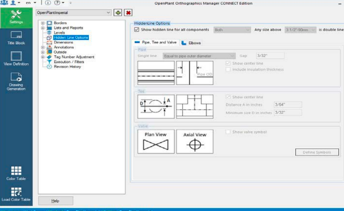Toggle Tee Show center line checkbox
The height and width of the screenshot is (211, 344).
[x=228, y=97]
